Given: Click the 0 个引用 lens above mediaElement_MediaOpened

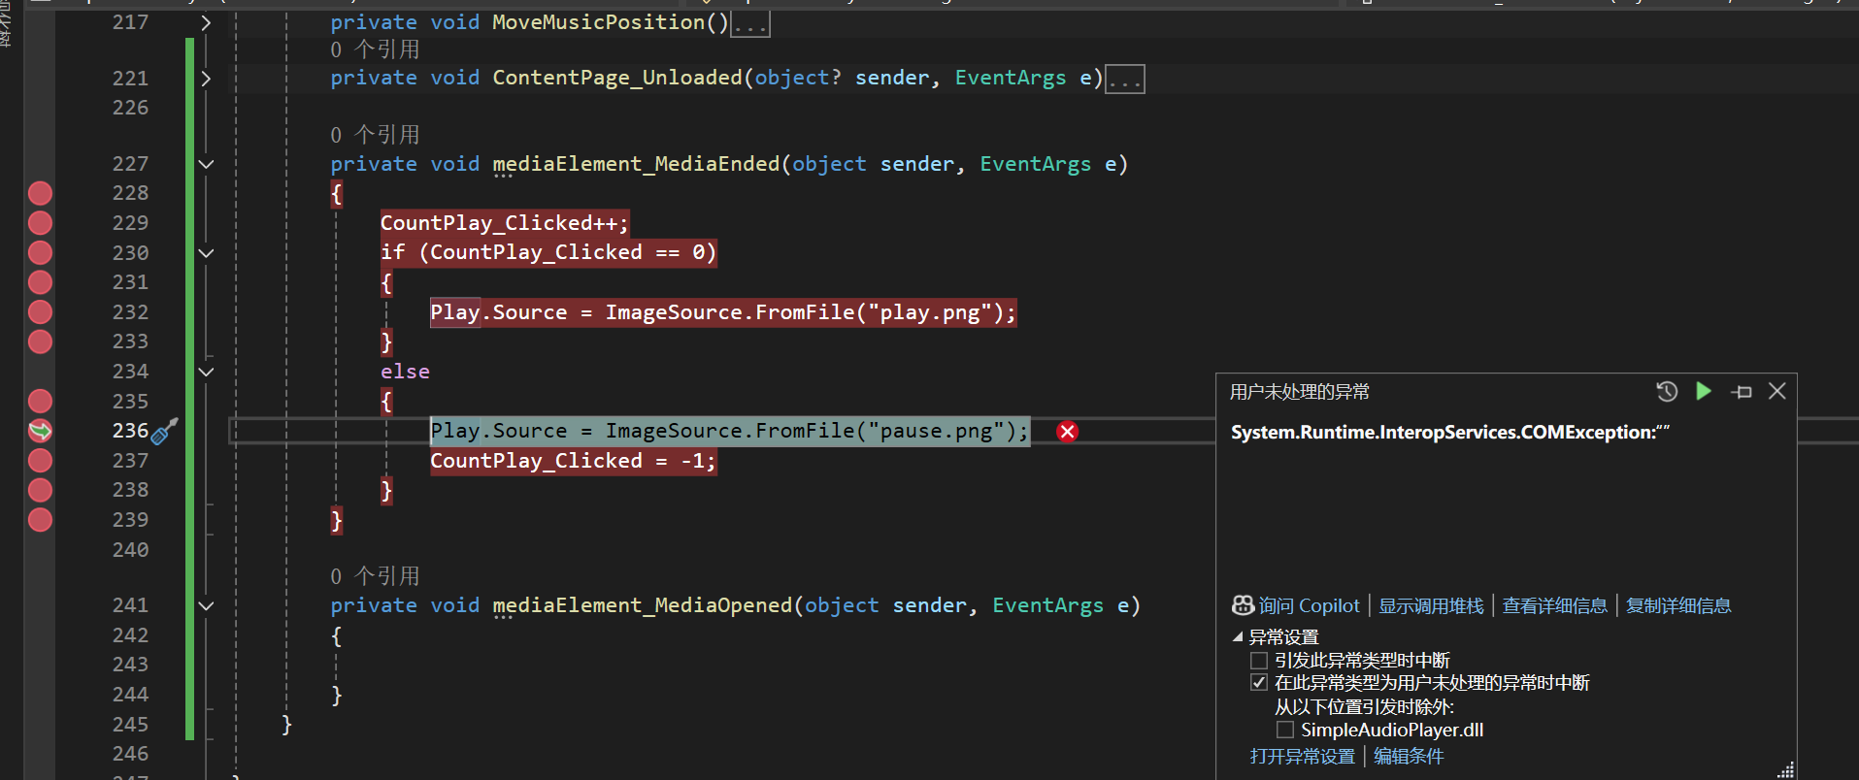Looking at the screenshot, I should pyautogui.click(x=375, y=576).
